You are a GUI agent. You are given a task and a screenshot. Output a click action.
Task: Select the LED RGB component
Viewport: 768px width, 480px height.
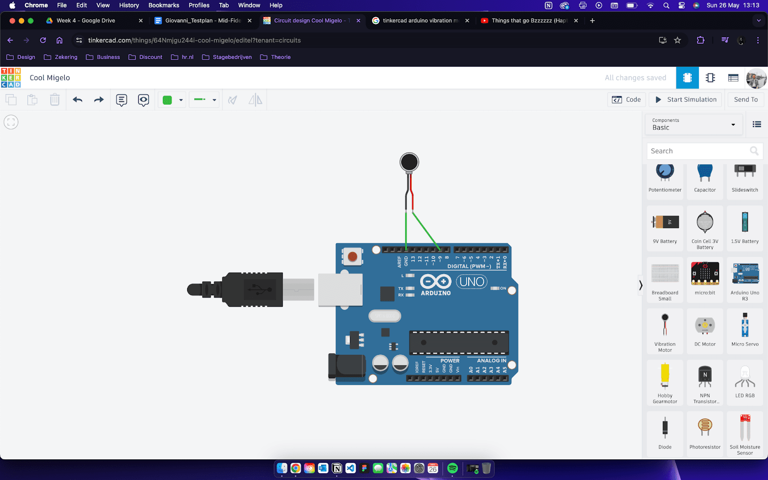coord(745,383)
